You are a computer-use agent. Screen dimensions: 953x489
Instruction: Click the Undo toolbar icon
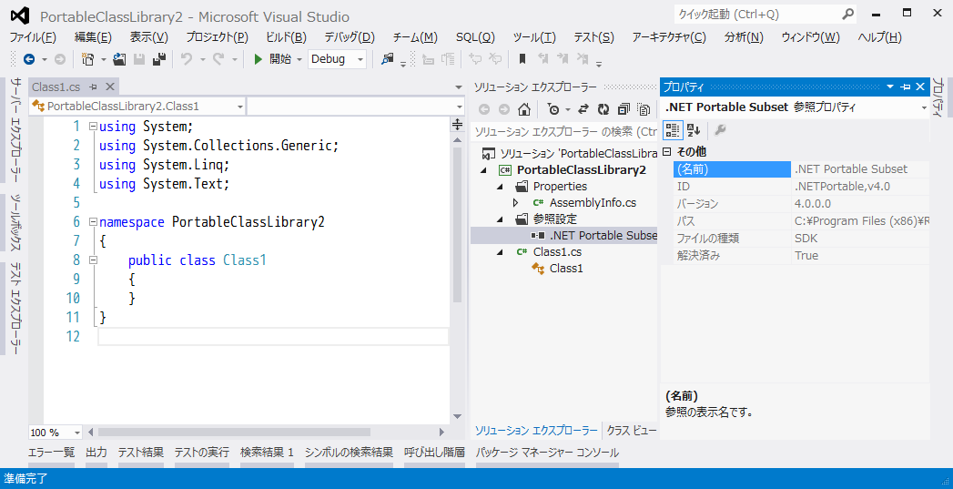tap(187, 59)
